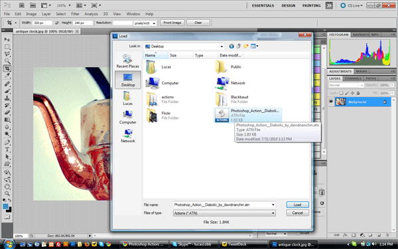This screenshot has height=249, width=398.
Task: Open the Filter menu
Action: click(x=75, y=14)
